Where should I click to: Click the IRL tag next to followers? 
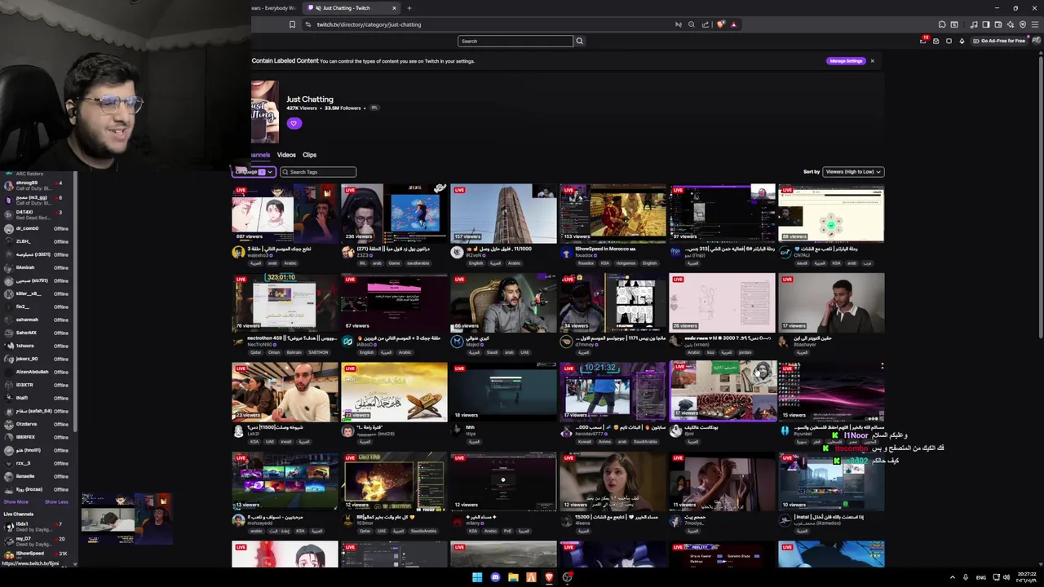[374, 108]
